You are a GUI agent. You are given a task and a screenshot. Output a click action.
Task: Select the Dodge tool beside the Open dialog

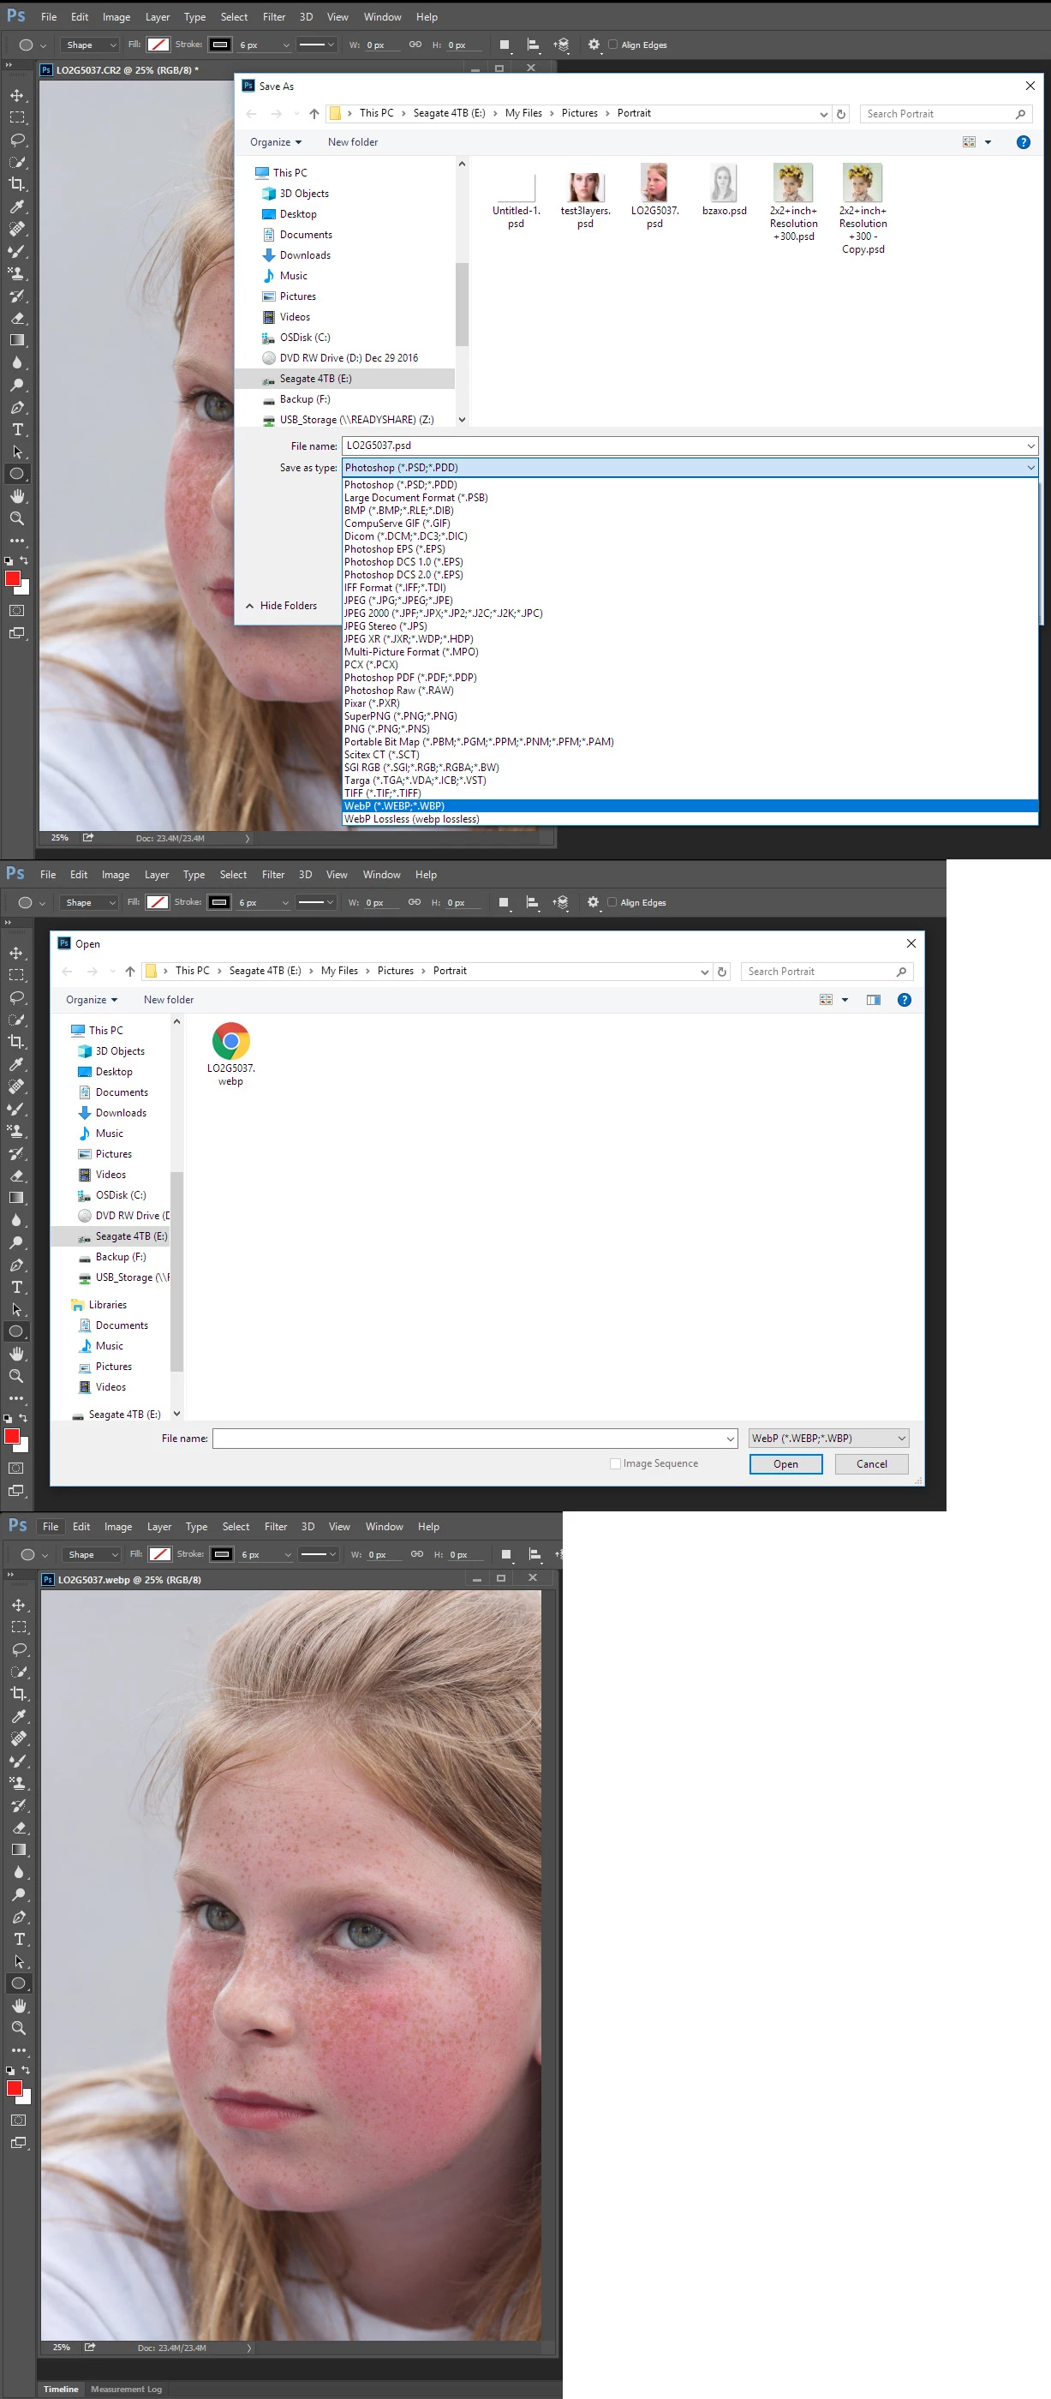(x=17, y=1243)
